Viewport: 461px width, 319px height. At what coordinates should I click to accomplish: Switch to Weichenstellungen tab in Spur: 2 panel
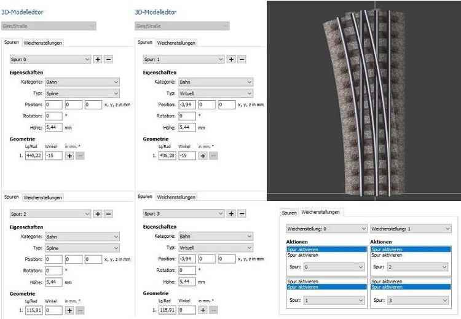pos(42,197)
